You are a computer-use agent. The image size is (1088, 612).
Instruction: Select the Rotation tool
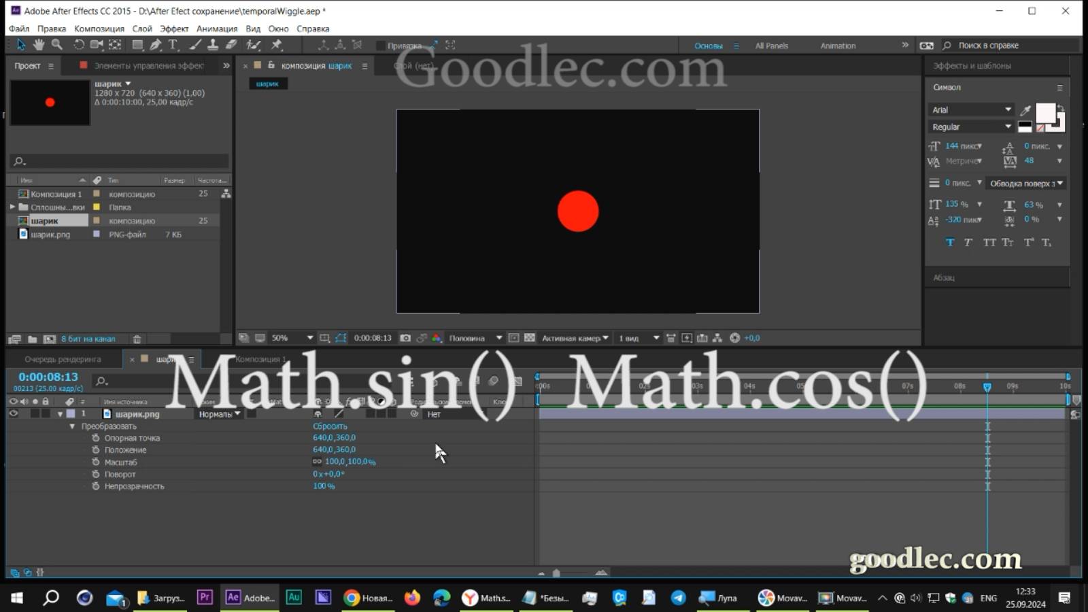80,45
